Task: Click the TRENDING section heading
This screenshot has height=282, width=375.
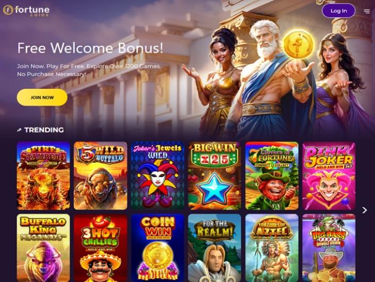Action: 44,130
